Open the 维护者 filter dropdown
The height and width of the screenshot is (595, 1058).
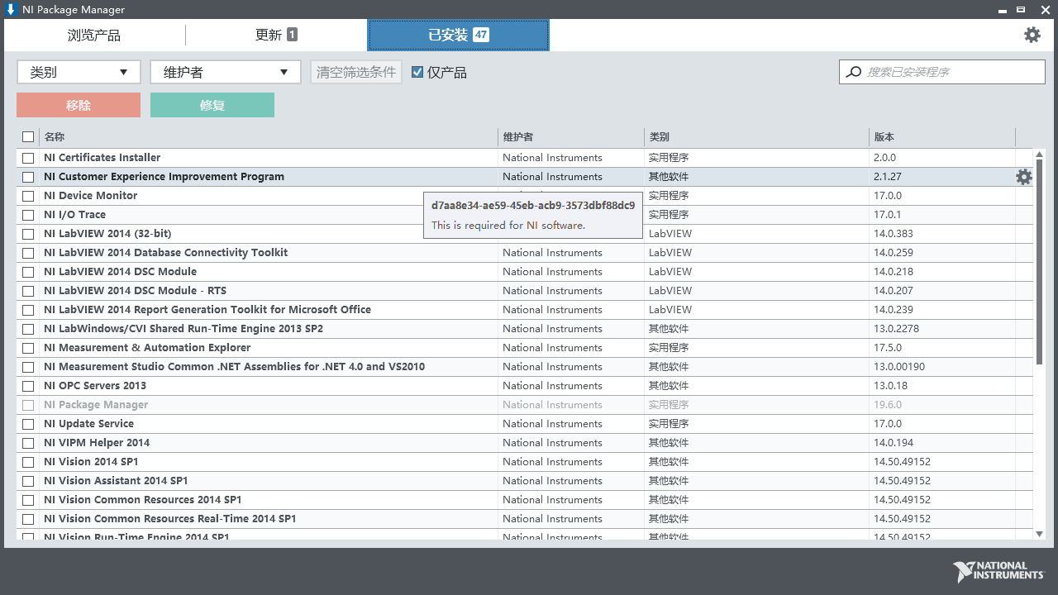pos(225,72)
